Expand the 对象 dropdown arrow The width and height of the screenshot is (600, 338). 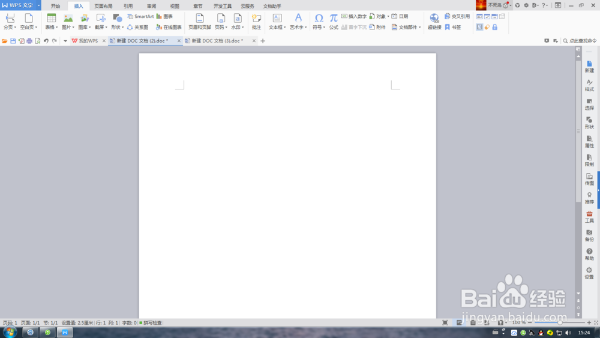(388, 16)
